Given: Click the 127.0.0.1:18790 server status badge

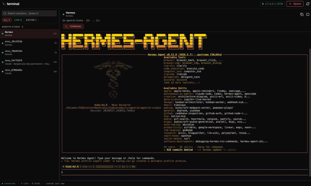Looking at the screenshot, I should 272,4.
